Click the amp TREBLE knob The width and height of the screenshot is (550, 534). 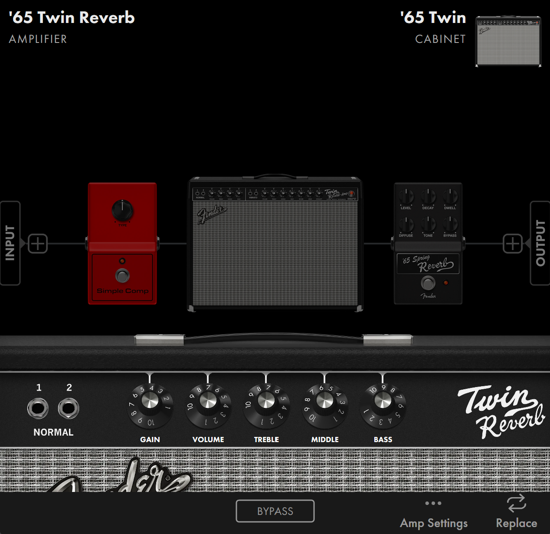(266, 406)
